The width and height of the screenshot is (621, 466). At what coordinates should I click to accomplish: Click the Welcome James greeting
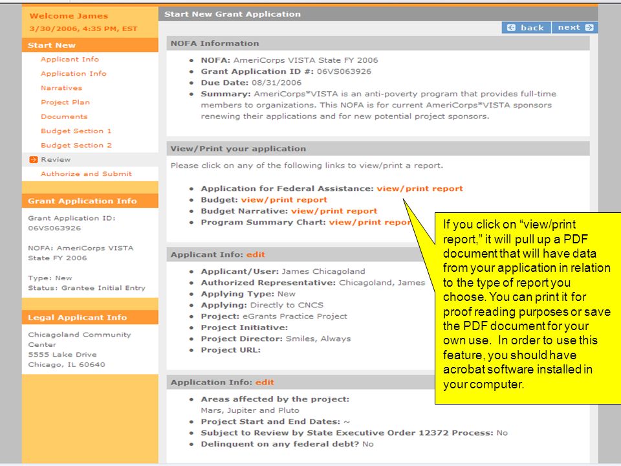pos(69,16)
